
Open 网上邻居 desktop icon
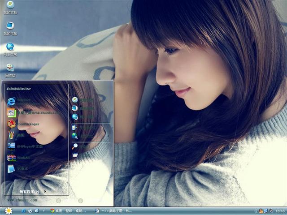coord(10,50)
